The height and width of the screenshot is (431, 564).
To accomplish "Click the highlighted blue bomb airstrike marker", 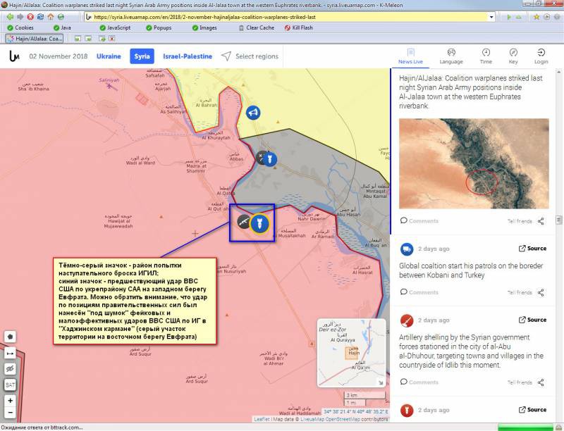I will coord(259,223).
